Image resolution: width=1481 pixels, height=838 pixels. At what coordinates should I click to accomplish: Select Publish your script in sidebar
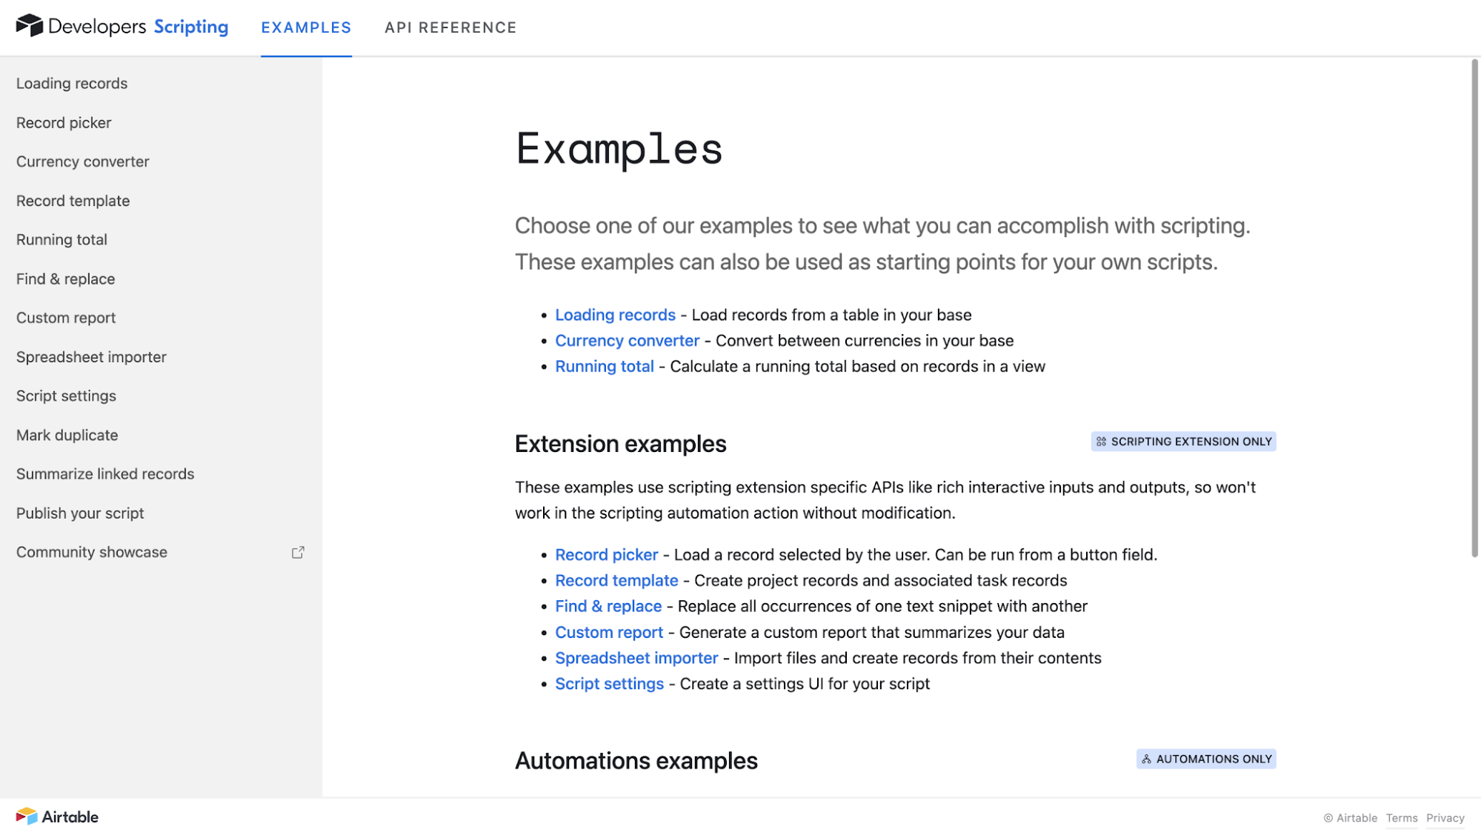tap(80, 513)
